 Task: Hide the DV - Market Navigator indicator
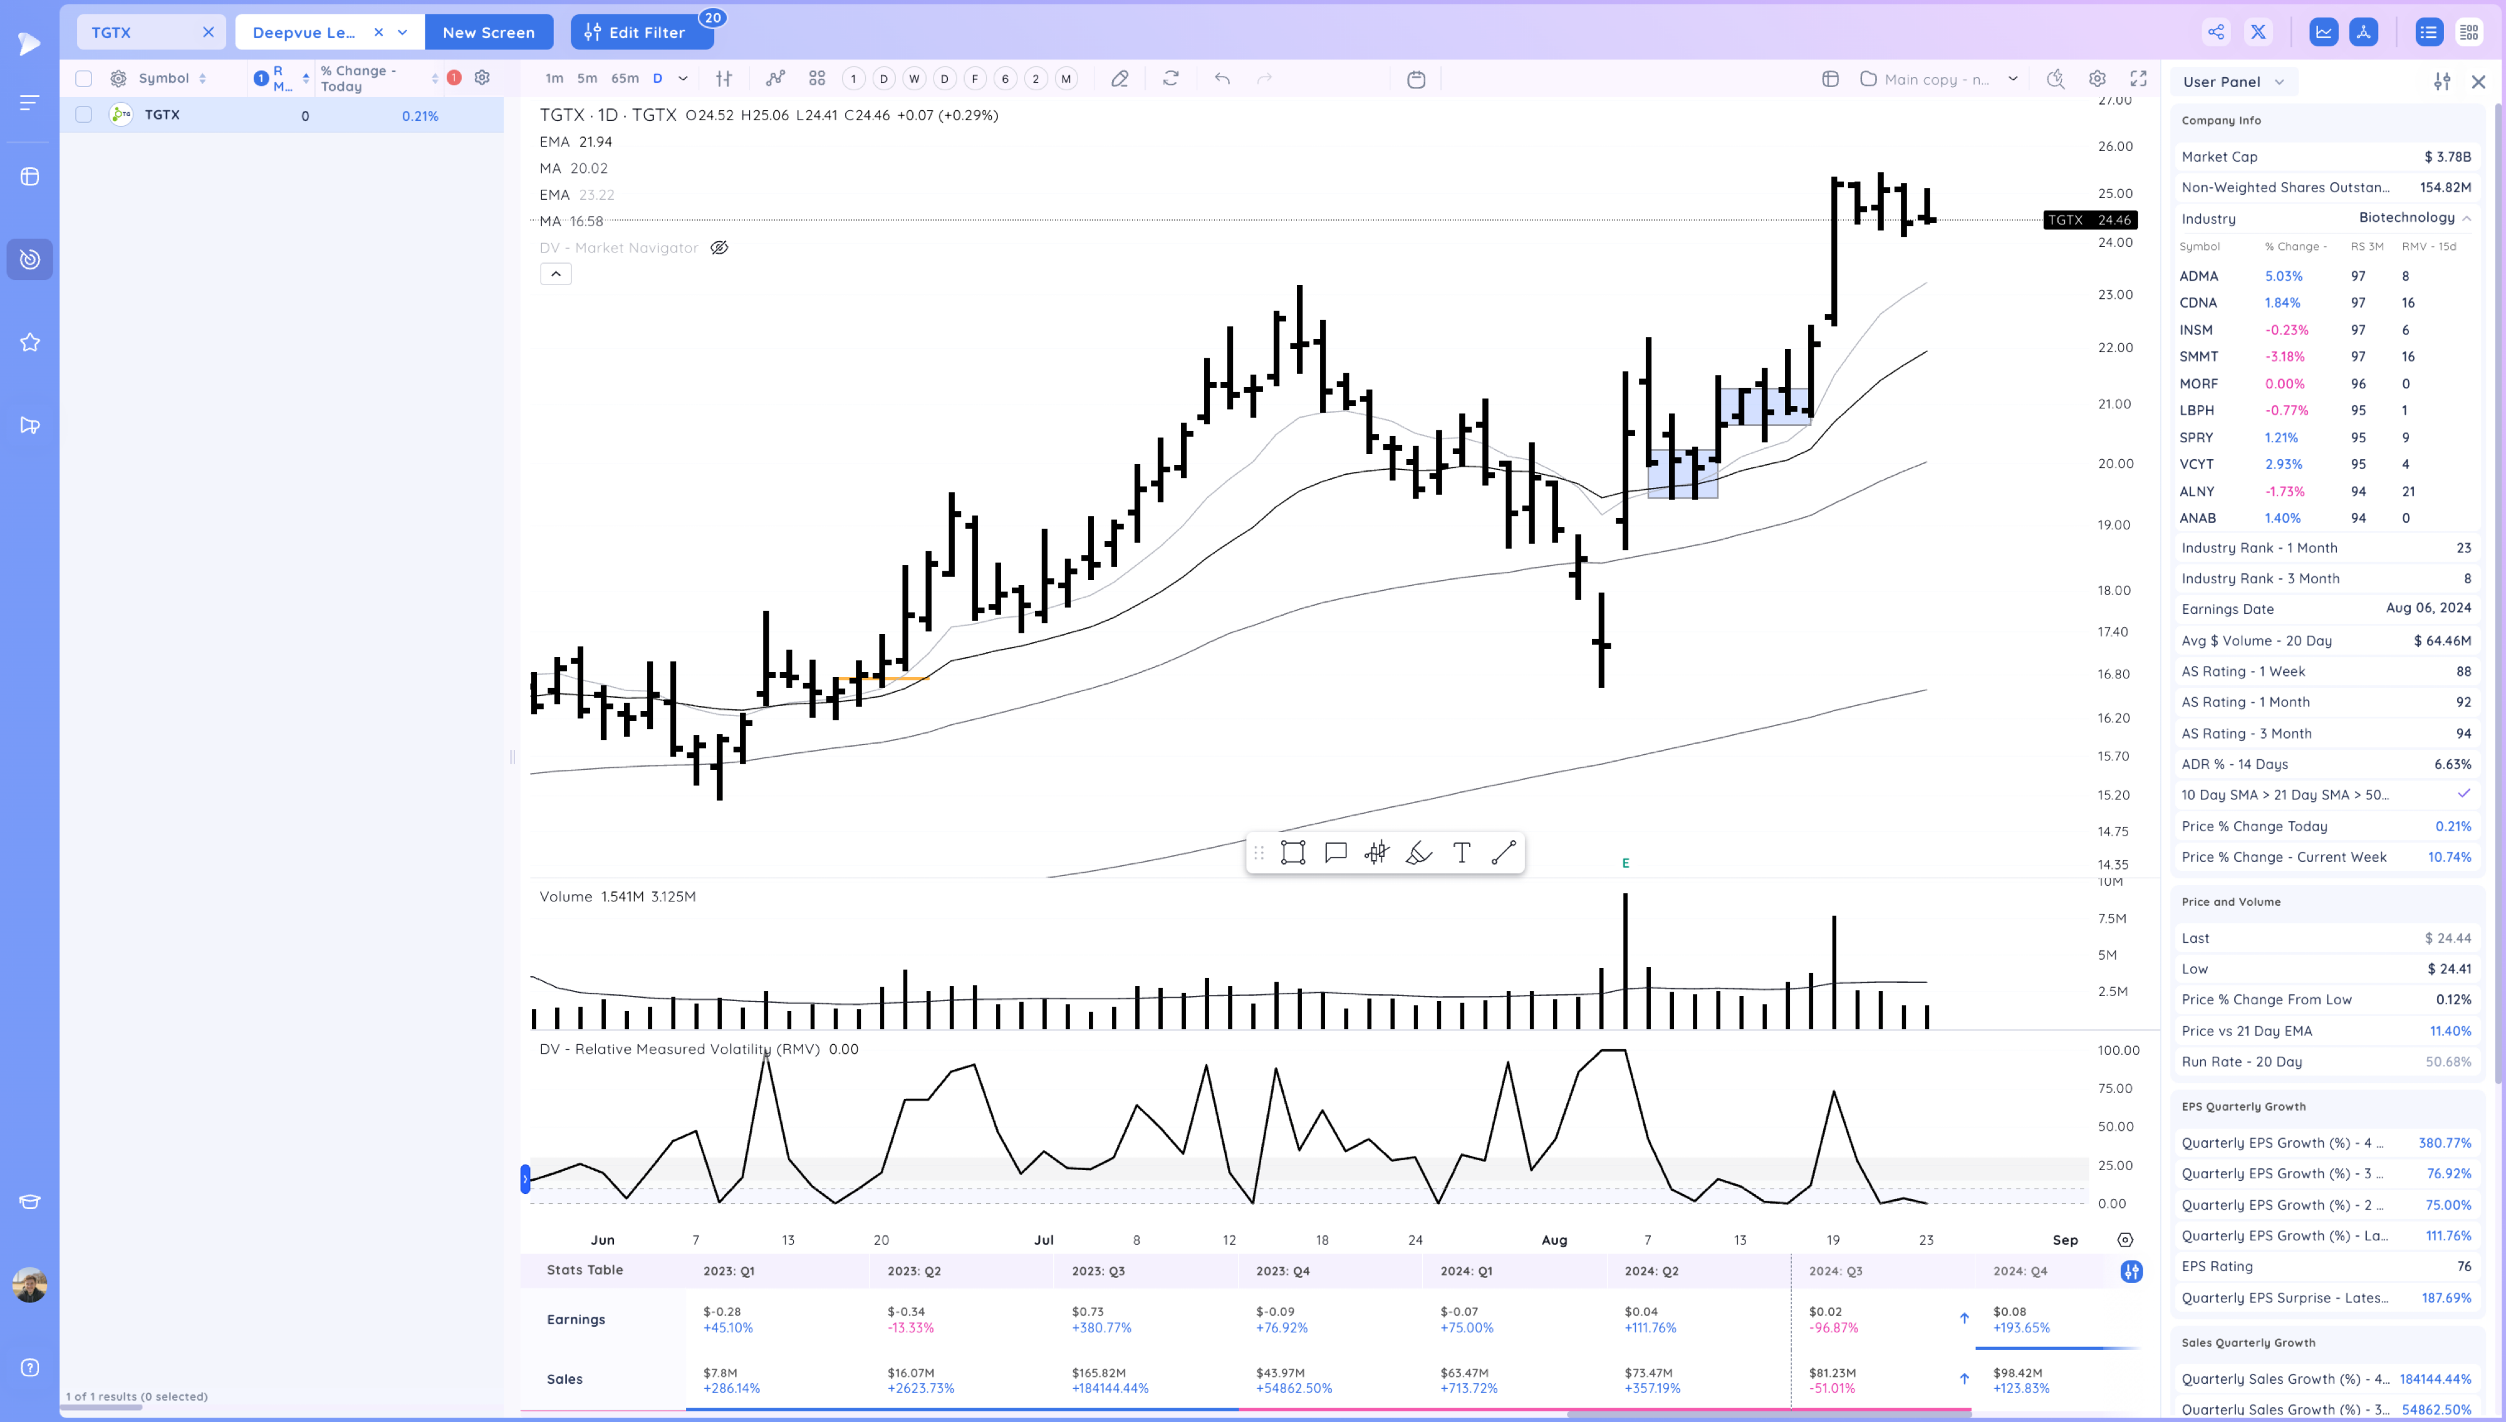(x=720, y=247)
